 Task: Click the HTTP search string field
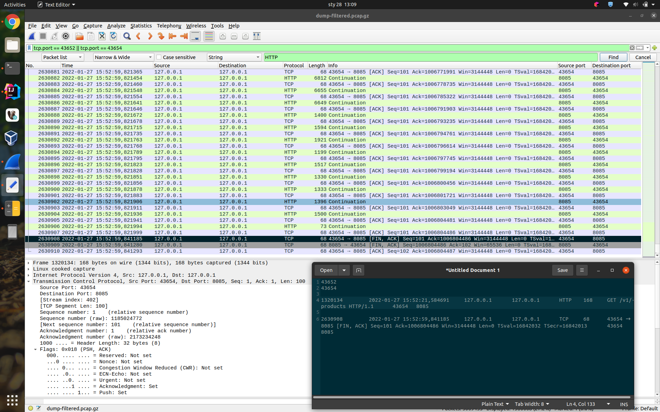click(430, 57)
